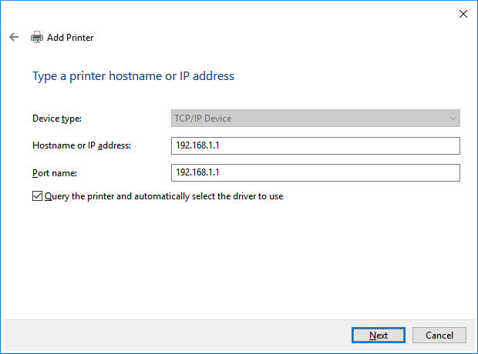The height and width of the screenshot is (354, 478).
Task: Open the Device type combo box
Action: coord(315,119)
